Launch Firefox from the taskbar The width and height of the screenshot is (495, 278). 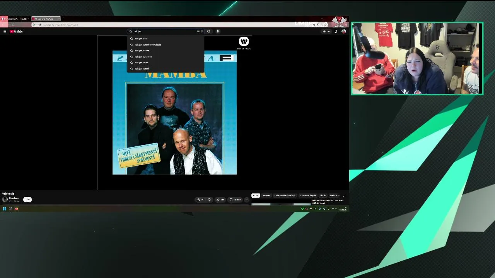pos(17,209)
